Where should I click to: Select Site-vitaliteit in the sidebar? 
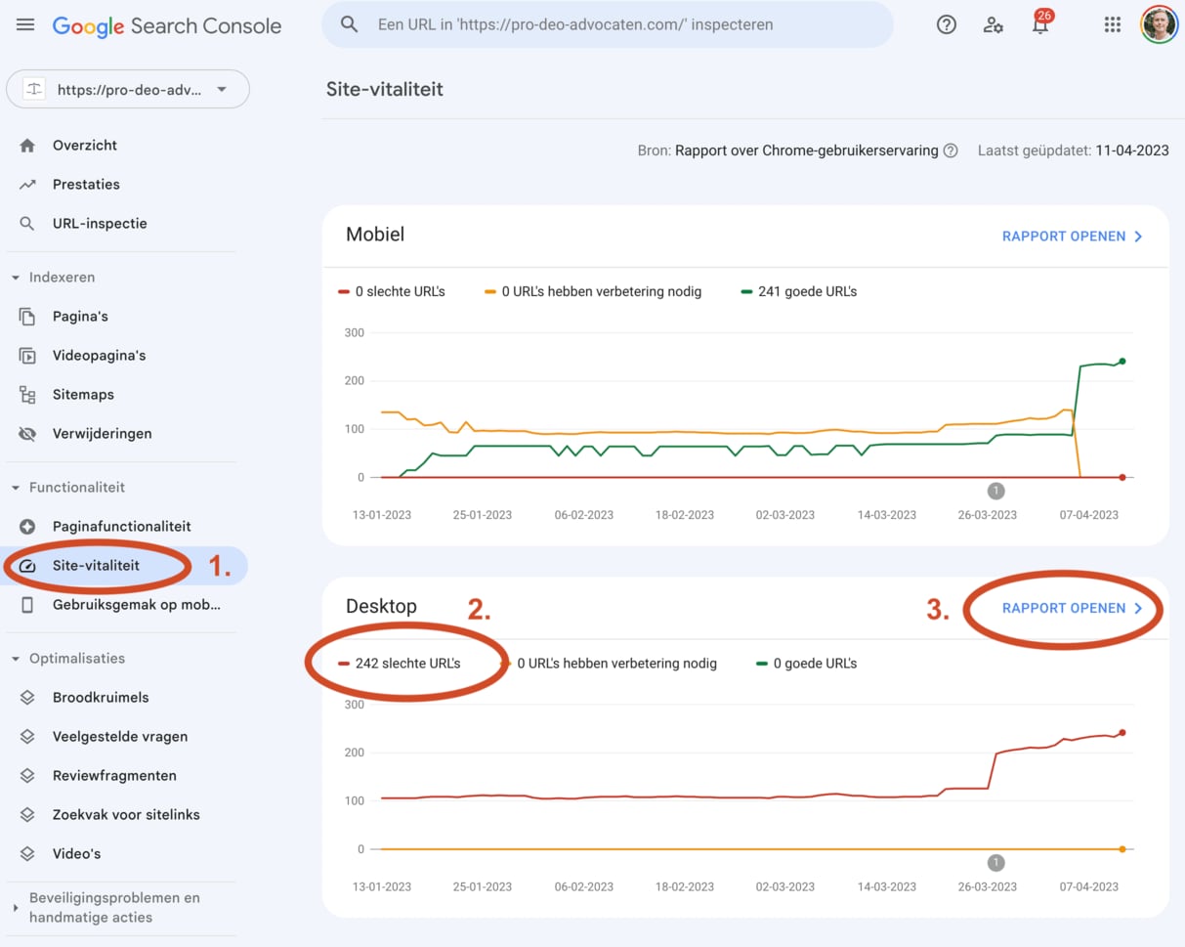[x=96, y=566]
